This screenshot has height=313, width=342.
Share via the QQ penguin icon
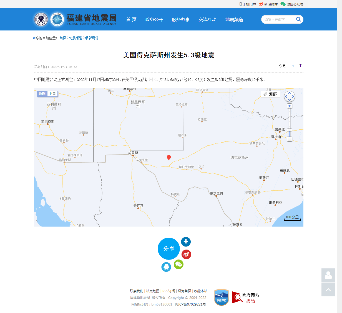(166, 267)
